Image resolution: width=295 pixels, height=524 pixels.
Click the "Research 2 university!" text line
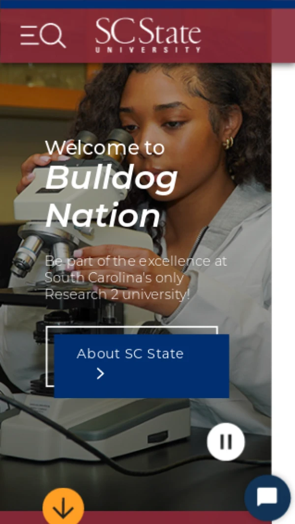[117, 294]
